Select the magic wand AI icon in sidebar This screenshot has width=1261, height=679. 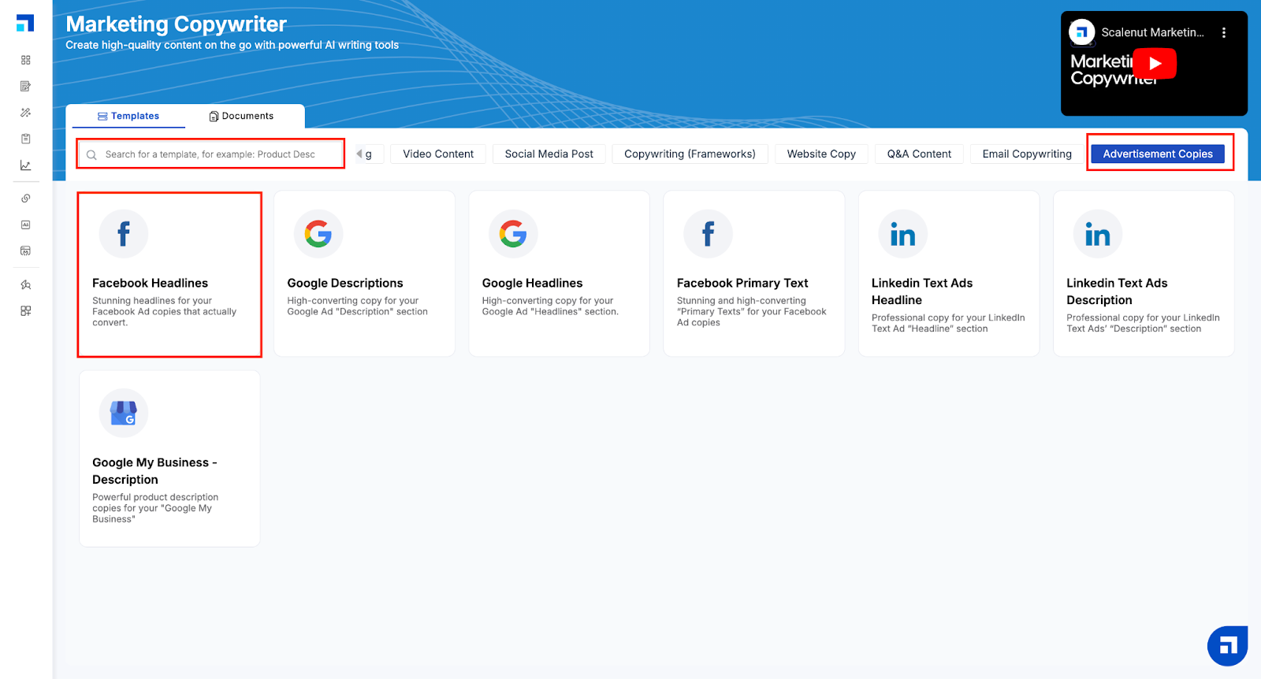click(26, 113)
